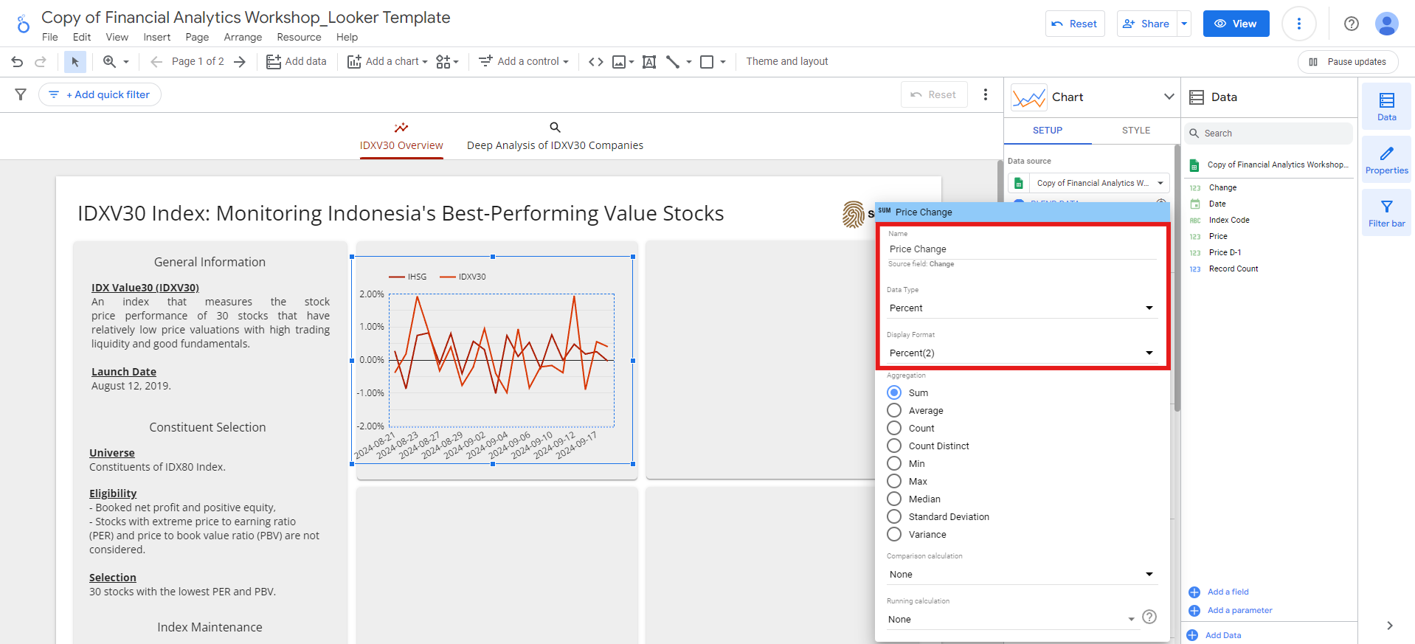Select Median aggregation
1415x644 pixels.
click(894, 499)
